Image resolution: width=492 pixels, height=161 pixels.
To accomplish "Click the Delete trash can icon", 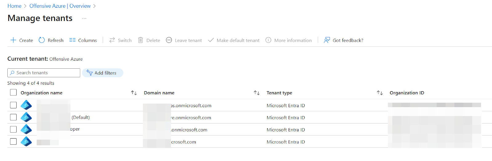I will pos(141,40).
